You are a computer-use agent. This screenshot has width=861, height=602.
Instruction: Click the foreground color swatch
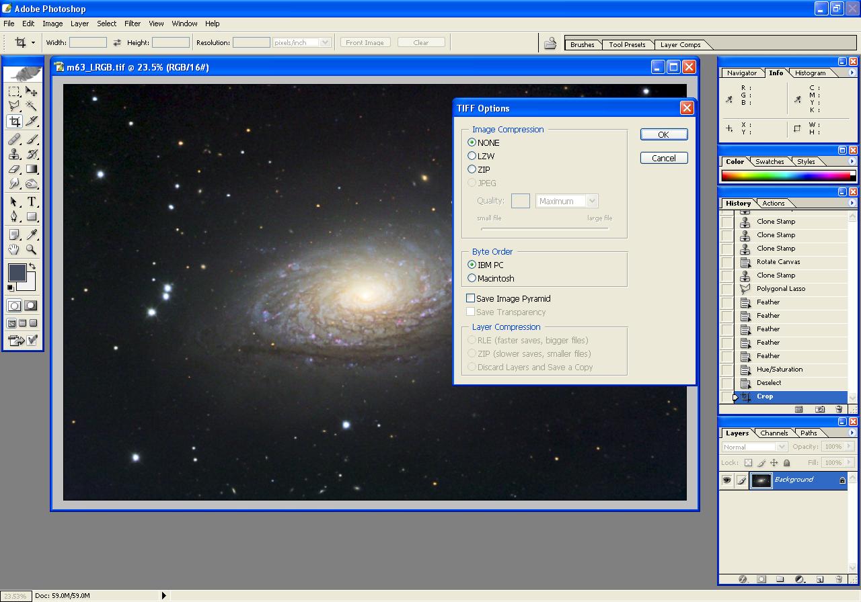click(x=17, y=272)
